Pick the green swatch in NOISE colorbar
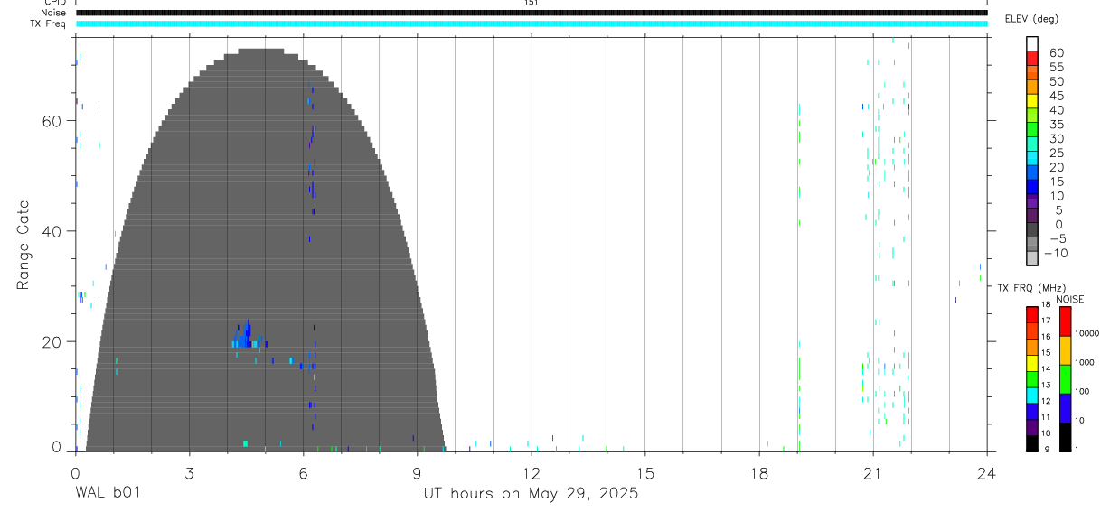1110x512 pixels. (1065, 379)
